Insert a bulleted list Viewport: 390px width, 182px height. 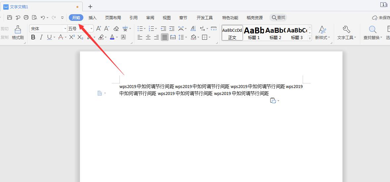[x=140, y=28]
